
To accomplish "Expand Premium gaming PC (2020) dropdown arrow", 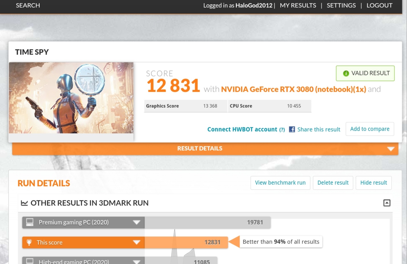I will pos(137,223).
